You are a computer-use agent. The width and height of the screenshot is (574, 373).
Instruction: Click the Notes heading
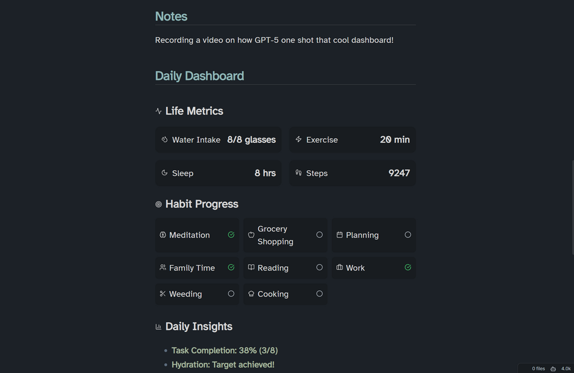pos(171,17)
